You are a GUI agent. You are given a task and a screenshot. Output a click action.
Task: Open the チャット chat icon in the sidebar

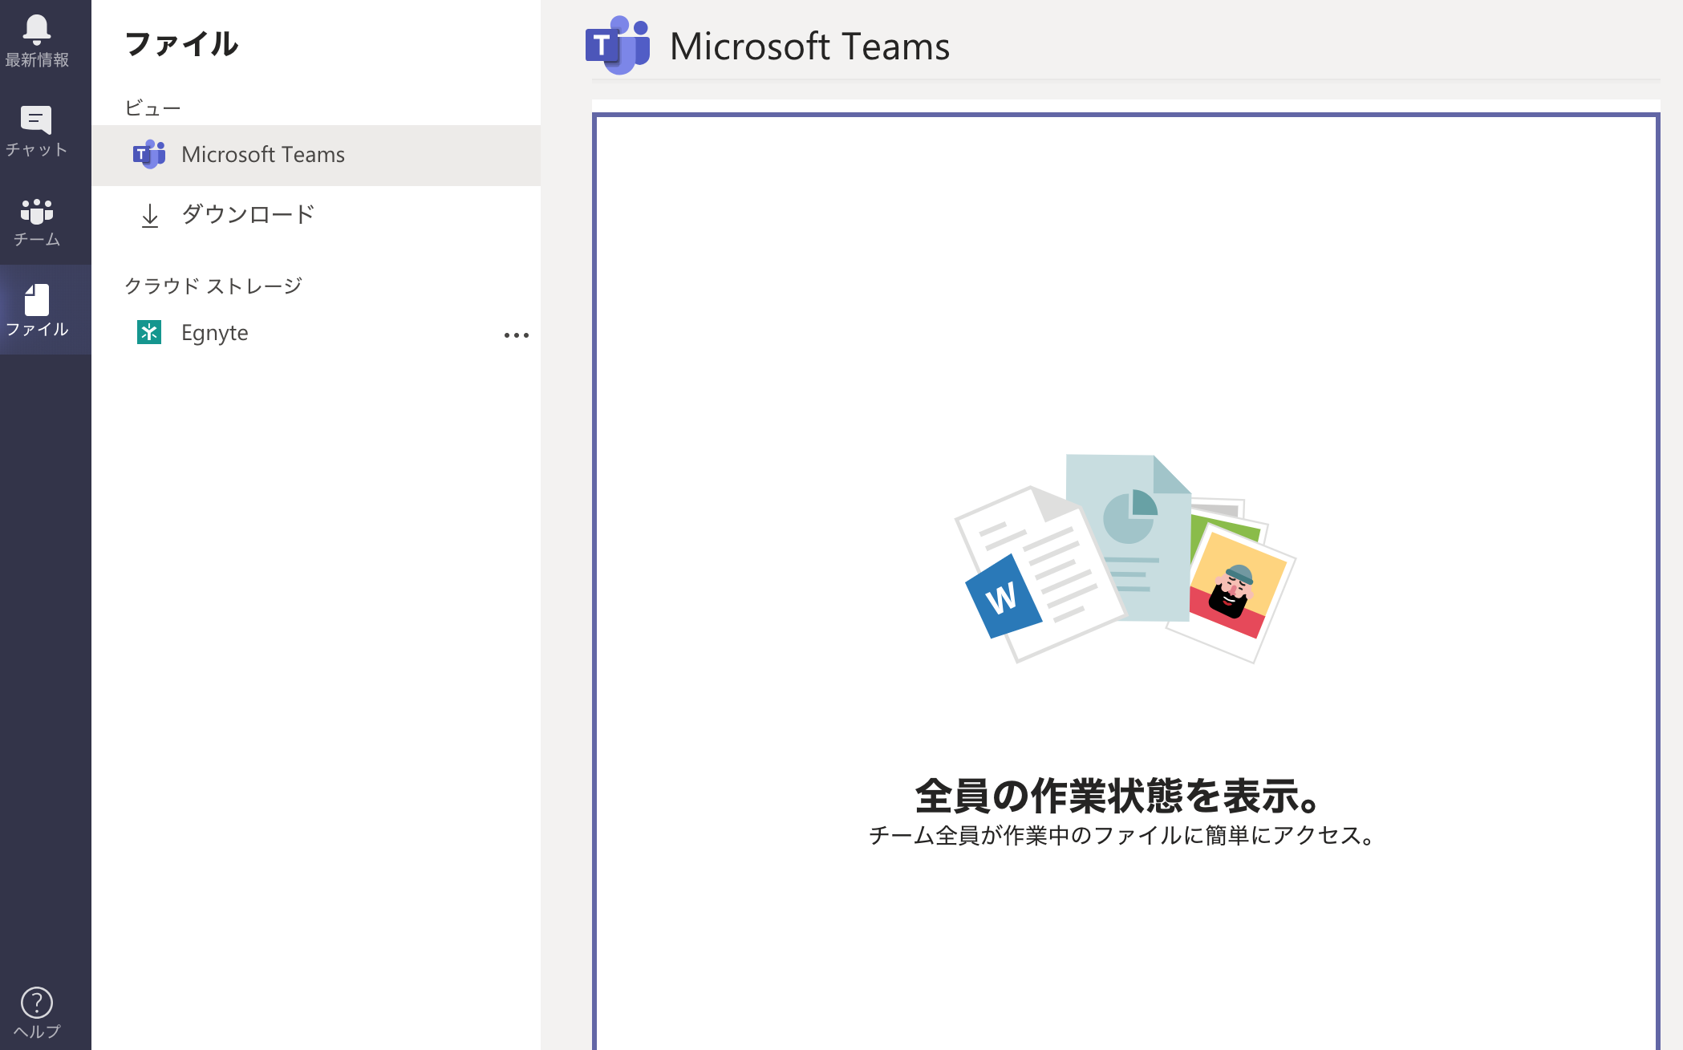click(36, 120)
